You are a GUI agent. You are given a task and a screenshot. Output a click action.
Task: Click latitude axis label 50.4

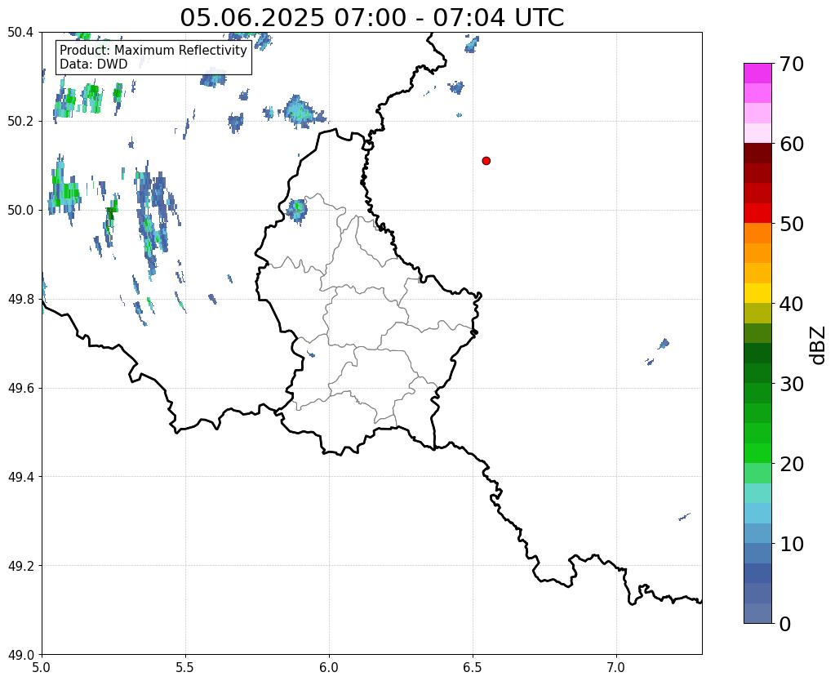point(20,33)
